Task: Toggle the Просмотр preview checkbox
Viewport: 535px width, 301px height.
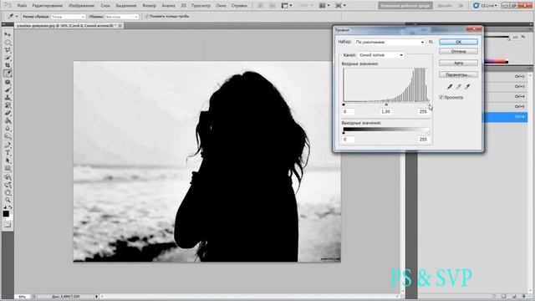Action: click(x=441, y=97)
